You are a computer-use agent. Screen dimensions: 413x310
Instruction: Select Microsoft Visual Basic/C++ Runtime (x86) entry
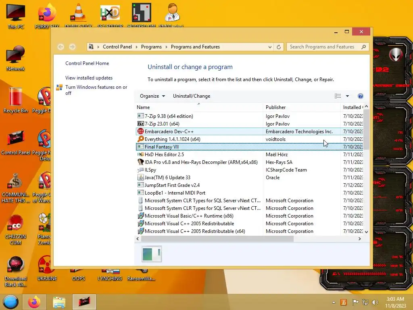click(x=249, y=216)
